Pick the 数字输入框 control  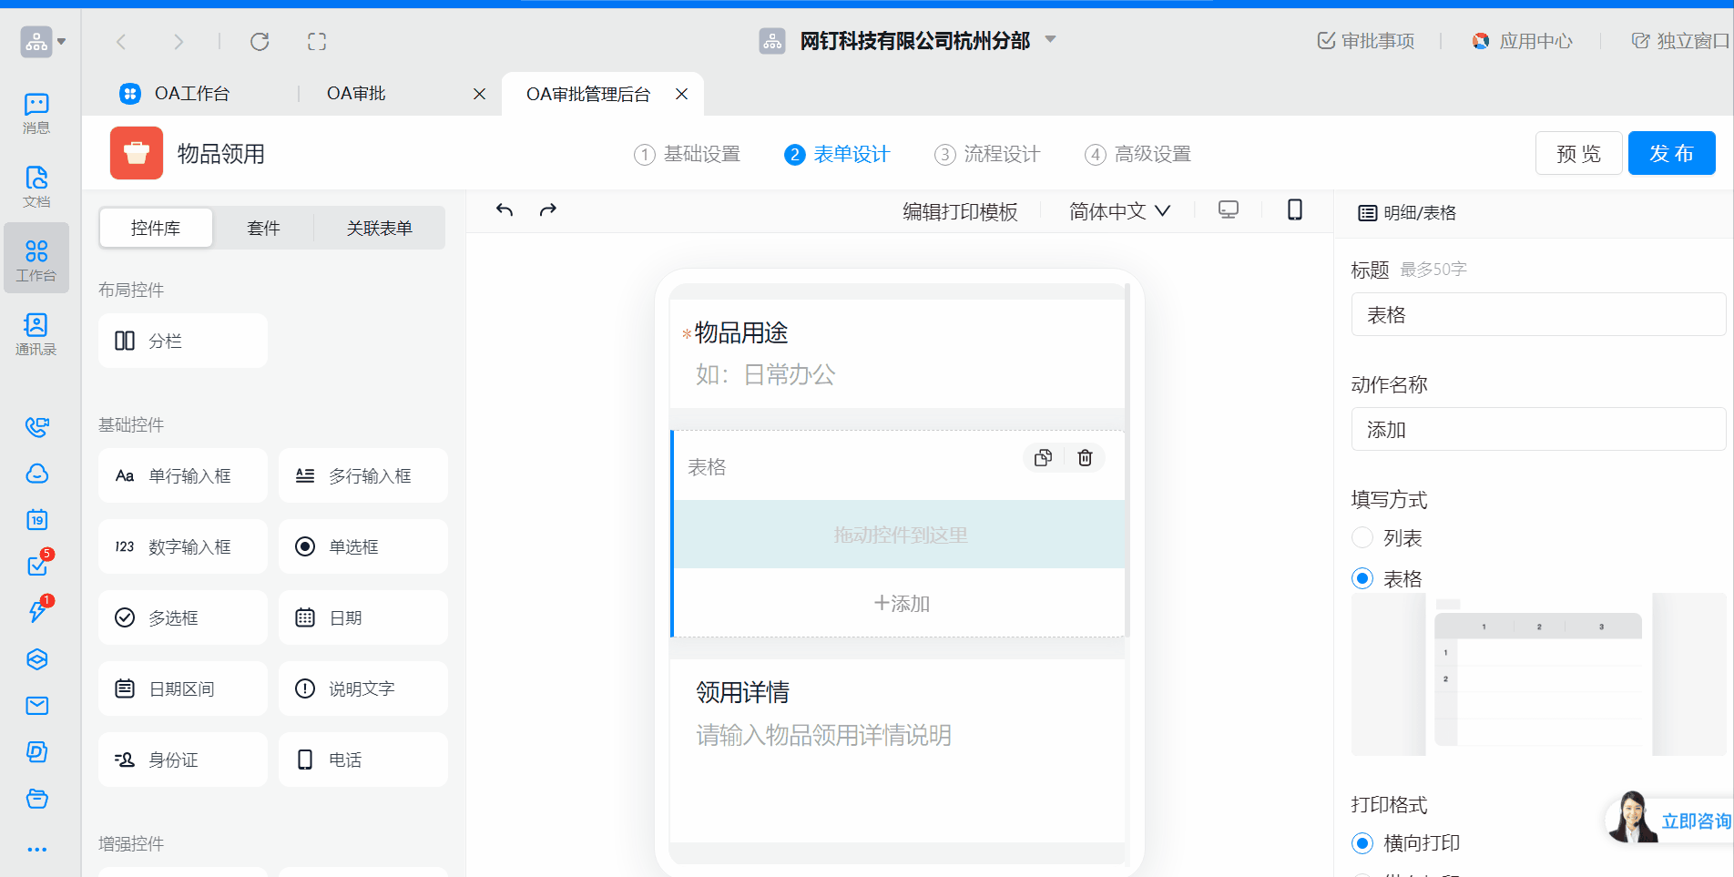pos(183,546)
